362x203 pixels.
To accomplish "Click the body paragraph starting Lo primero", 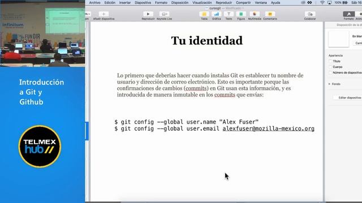I will click(x=210, y=85).
